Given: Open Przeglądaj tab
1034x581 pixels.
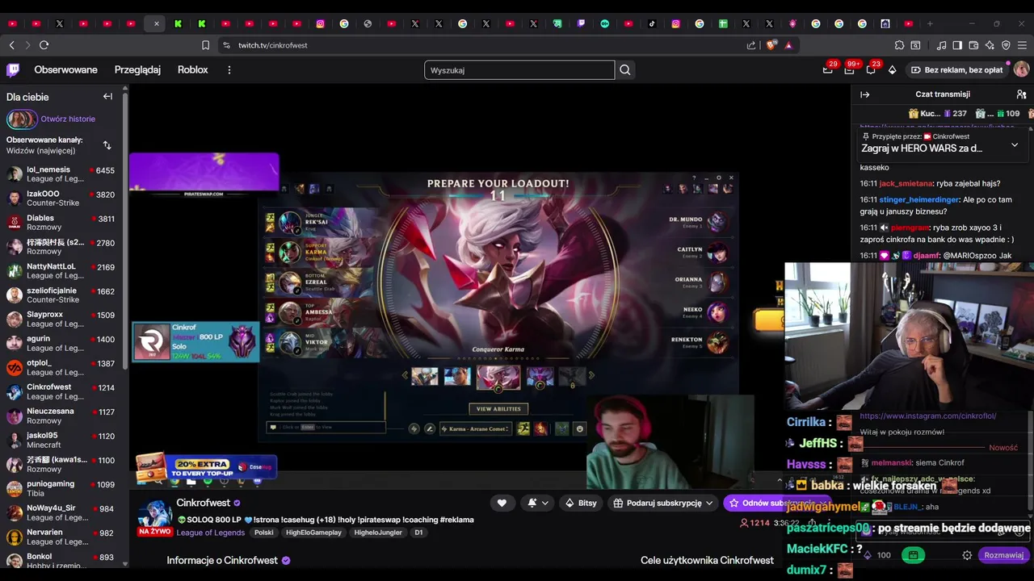Looking at the screenshot, I should point(137,70).
